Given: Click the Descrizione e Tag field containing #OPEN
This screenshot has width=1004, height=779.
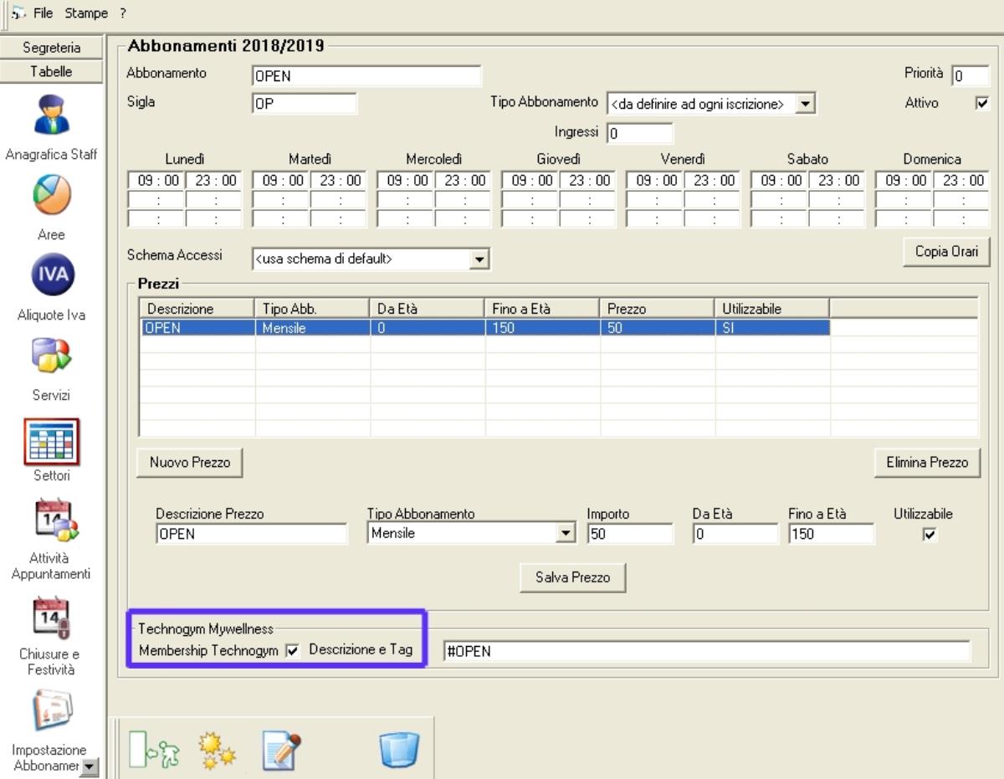Looking at the screenshot, I should pos(706,652).
